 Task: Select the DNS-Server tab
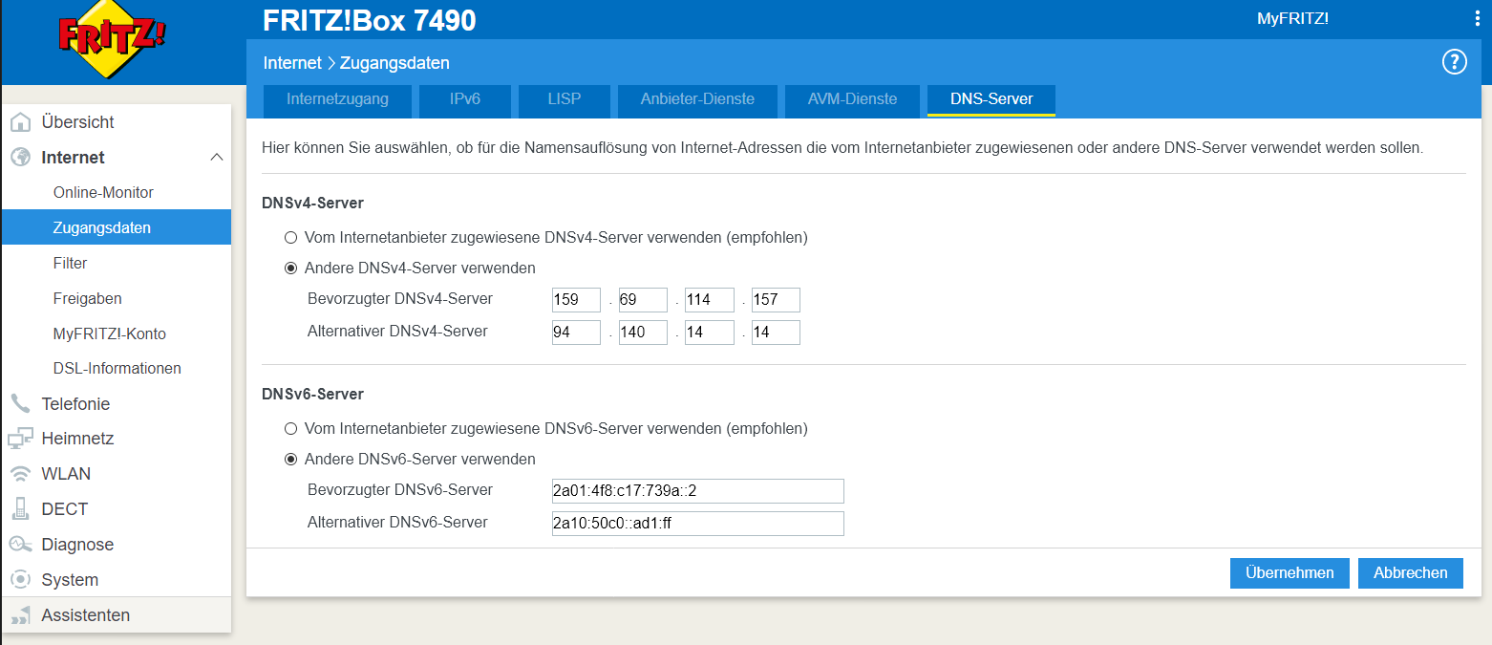pos(991,100)
